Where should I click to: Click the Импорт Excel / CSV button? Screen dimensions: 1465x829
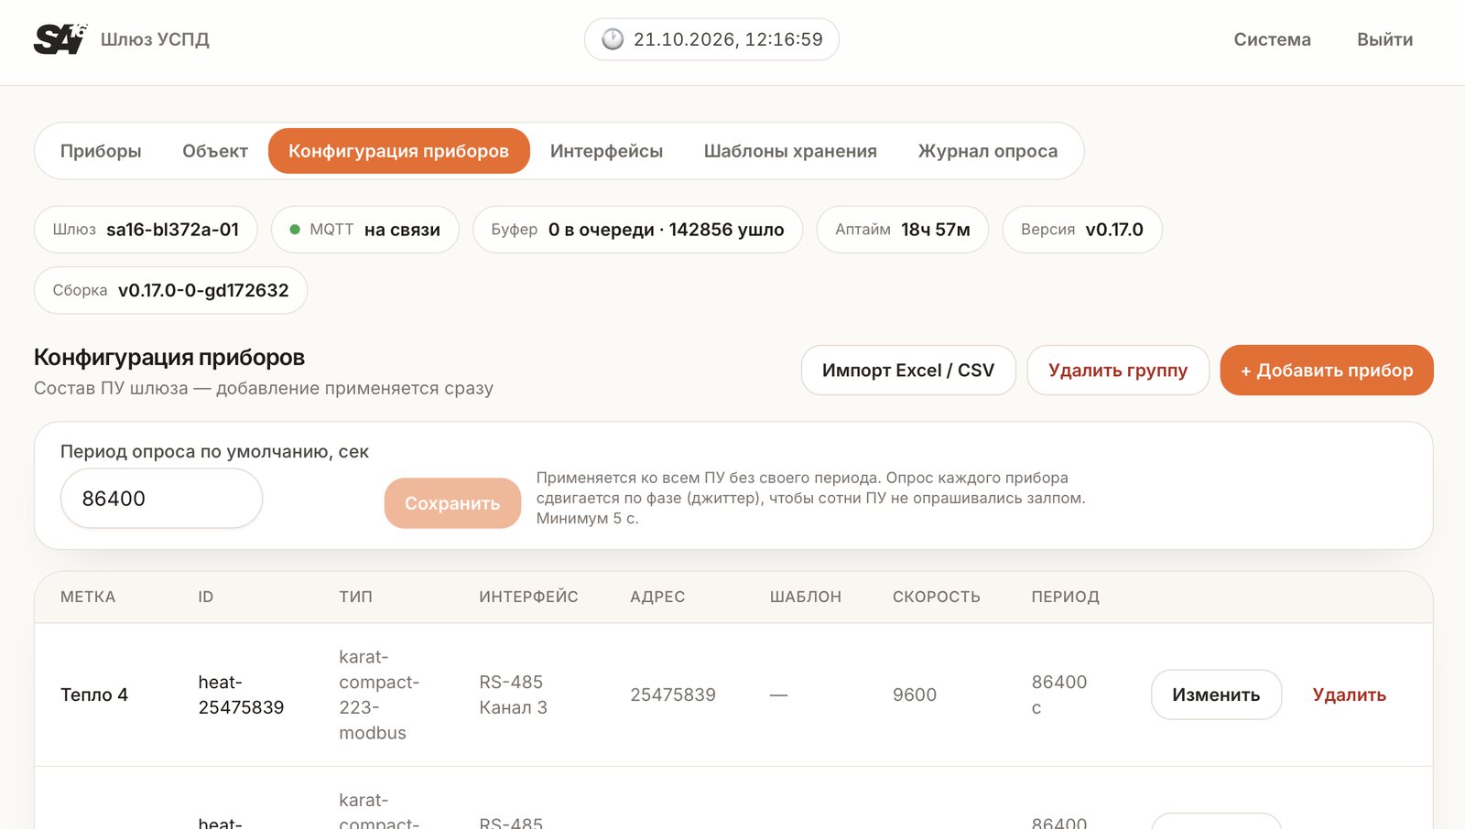click(908, 371)
